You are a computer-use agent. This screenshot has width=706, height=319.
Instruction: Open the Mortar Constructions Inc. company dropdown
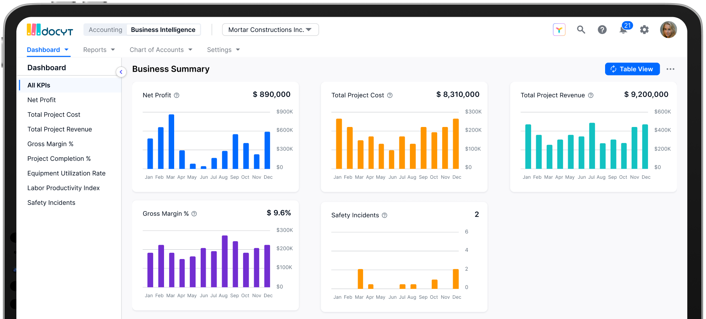pyautogui.click(x=270, y=30)
